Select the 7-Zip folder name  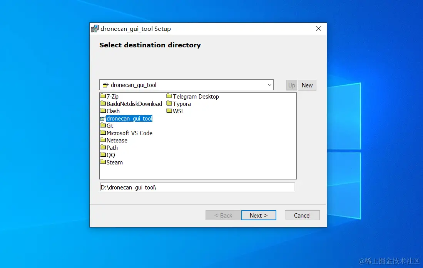pyautogui.click(x=112, y=96)
